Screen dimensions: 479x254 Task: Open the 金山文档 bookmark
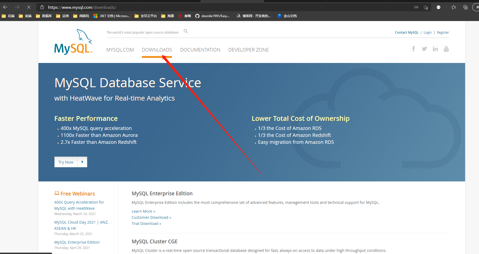287,16
